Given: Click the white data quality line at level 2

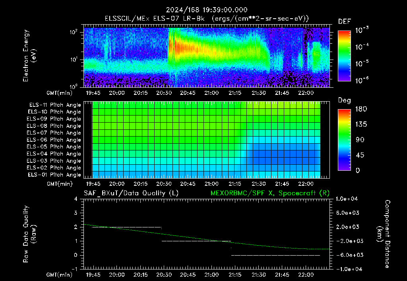Looking at the screenshot, I should click(127, 227).
